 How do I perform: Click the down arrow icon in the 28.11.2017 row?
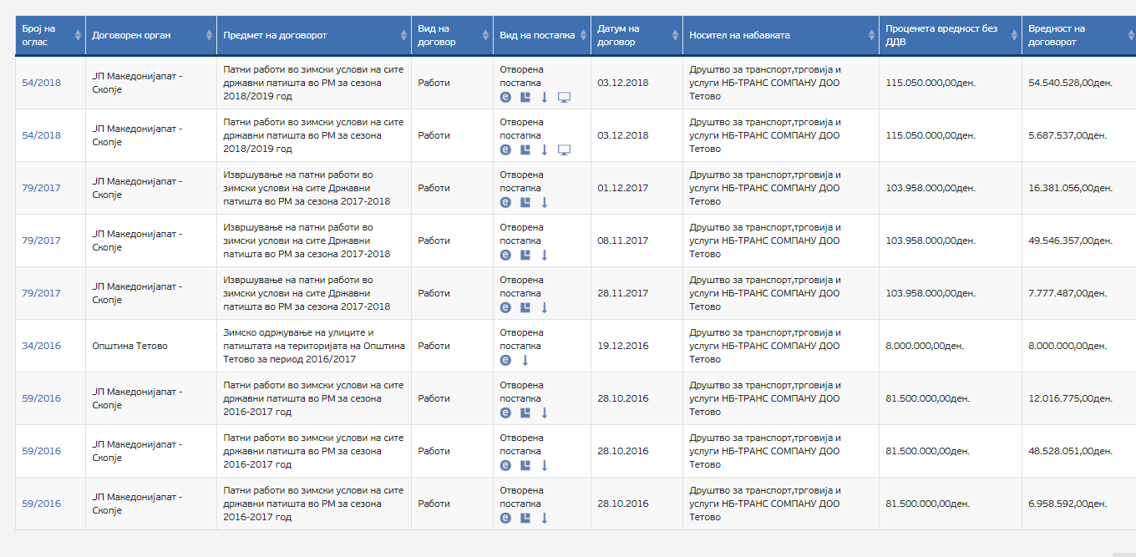coord(545,307)
